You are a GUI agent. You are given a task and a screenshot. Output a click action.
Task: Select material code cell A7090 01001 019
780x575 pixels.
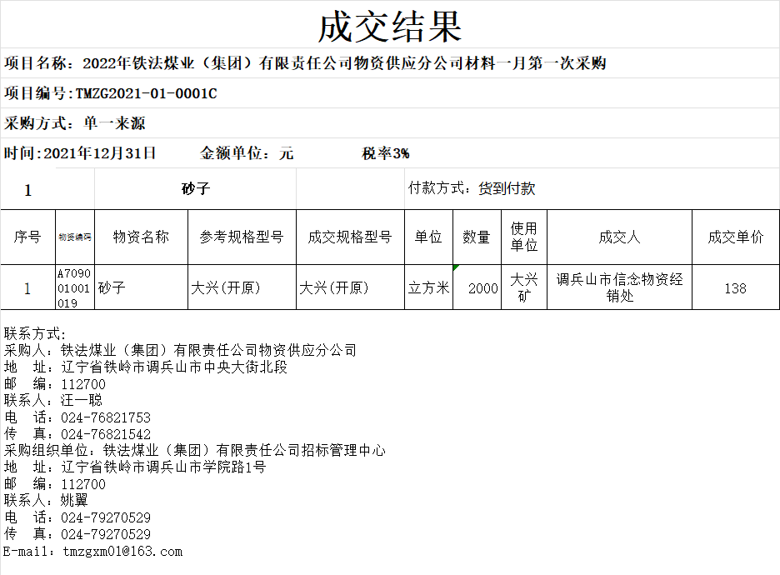coord(75,288)
